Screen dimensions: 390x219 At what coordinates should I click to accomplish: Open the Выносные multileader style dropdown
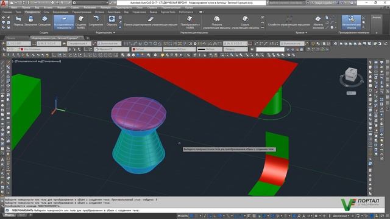[109, 43]
